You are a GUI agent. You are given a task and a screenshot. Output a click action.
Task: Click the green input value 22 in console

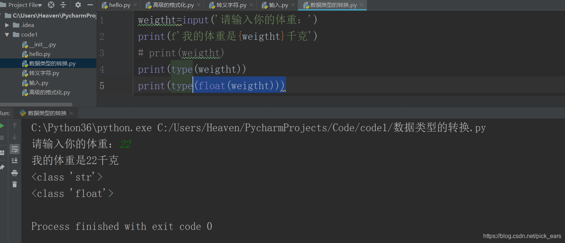tap(125, 144)
